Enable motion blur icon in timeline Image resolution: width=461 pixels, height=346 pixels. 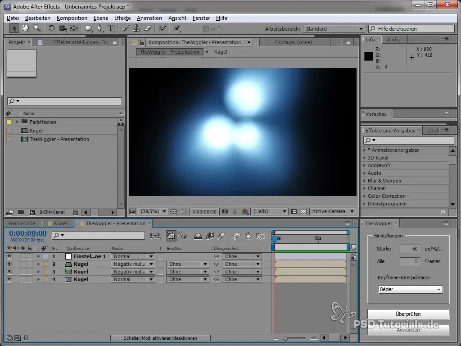click(221, 236)
